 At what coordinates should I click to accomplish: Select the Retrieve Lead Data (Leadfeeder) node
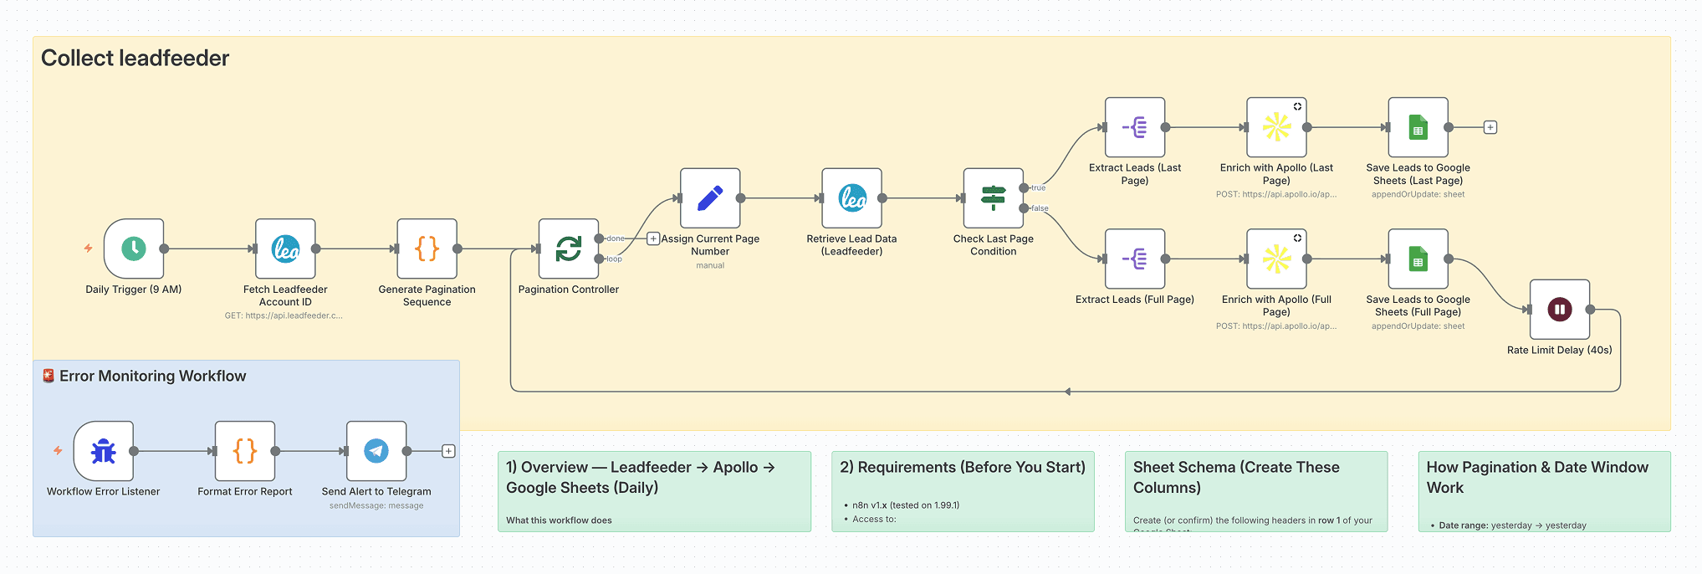[x=852, y=198]
